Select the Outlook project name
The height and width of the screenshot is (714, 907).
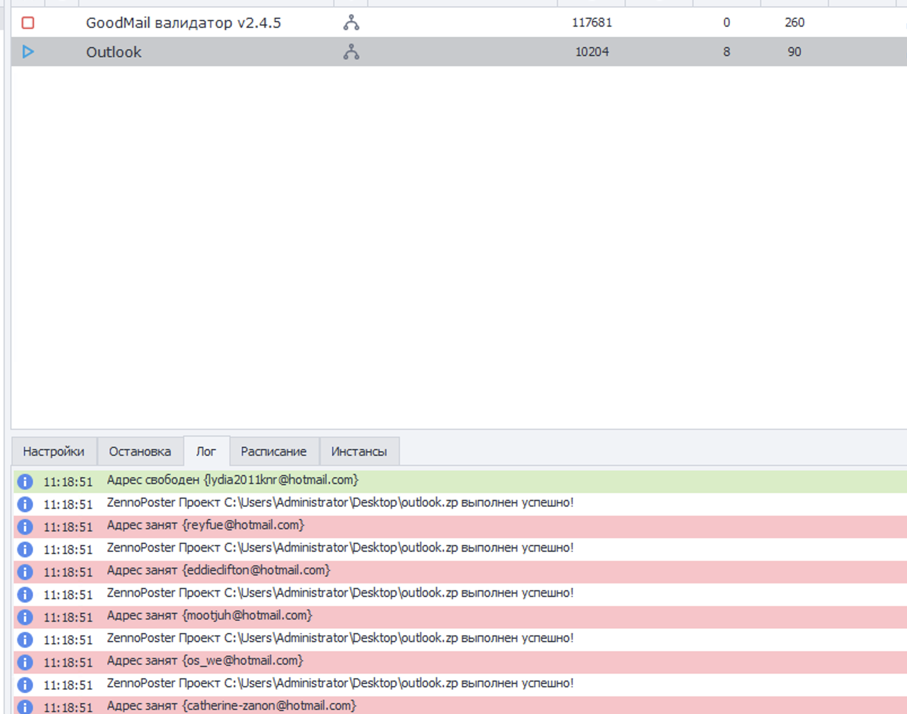click(x=114, y=52)
